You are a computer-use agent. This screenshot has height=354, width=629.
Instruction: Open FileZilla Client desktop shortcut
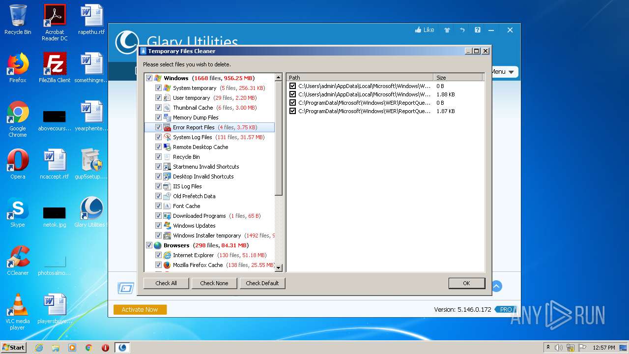pyautogui.click(x=55, y=68)
